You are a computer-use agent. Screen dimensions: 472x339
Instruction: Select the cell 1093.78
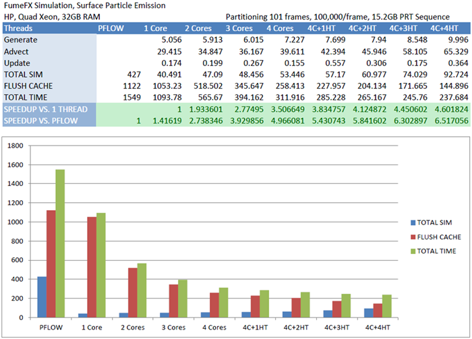pyautogui.click(x=167, y=98)
